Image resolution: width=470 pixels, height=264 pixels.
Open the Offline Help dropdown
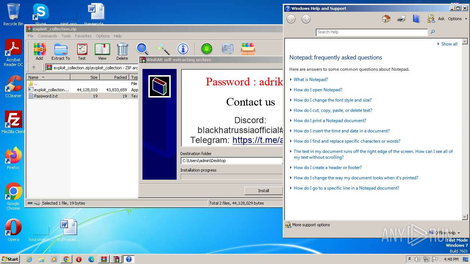point(444,233)
